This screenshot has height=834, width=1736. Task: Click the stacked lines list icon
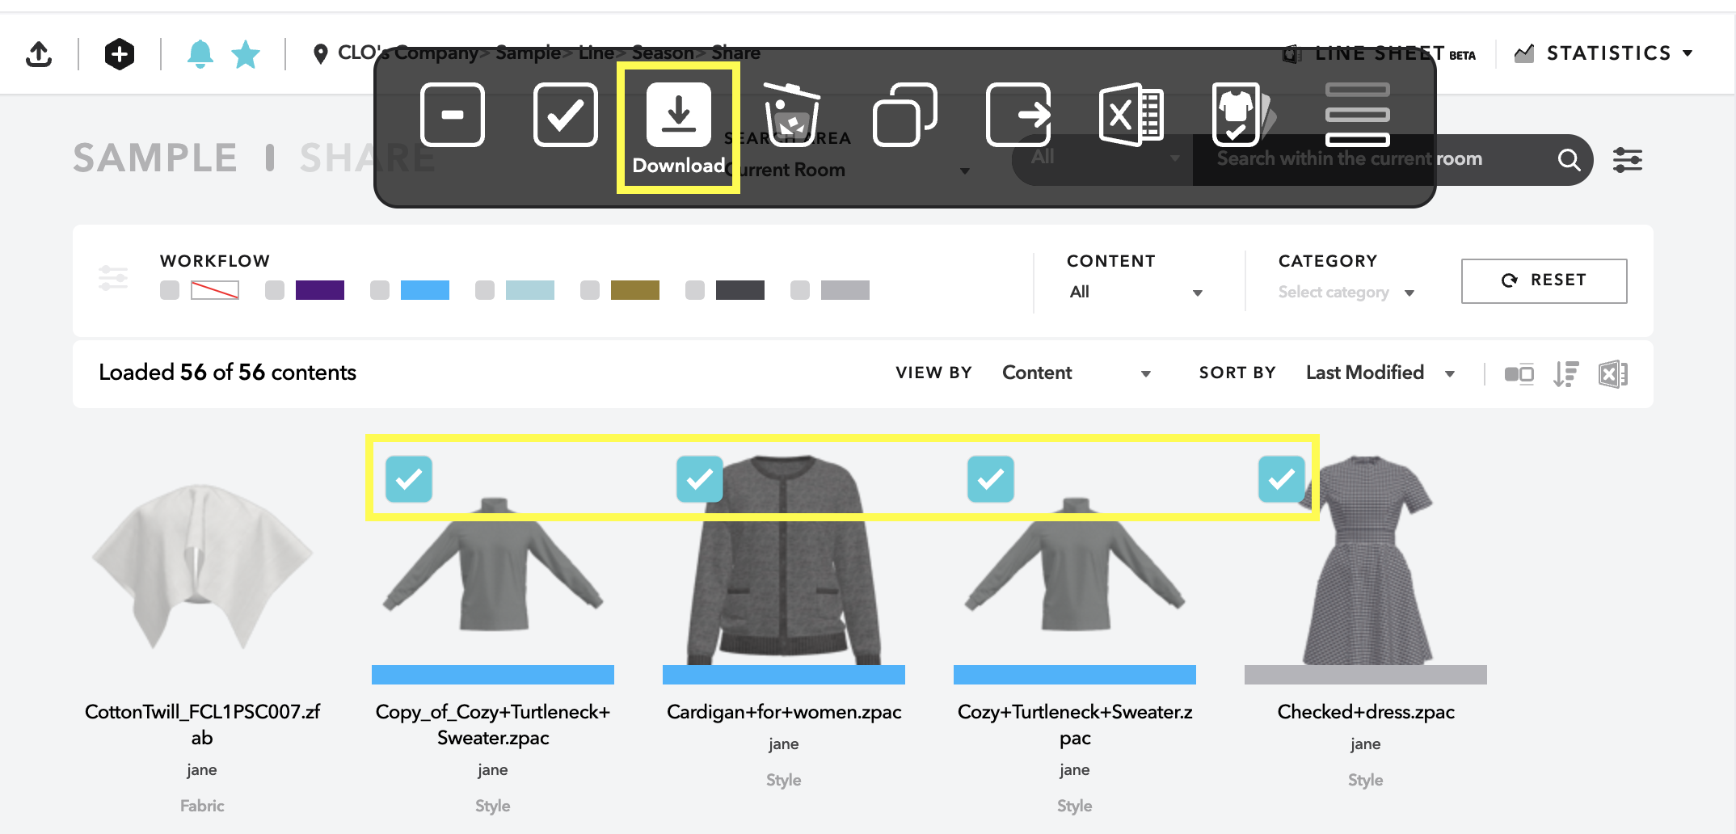[x=1358, y=115]
